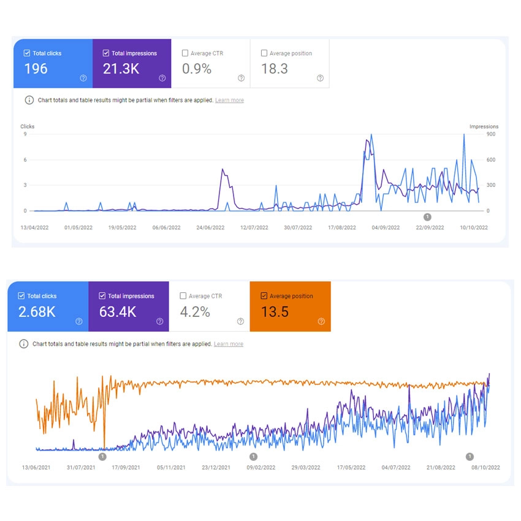
Task: Open help icon on 21.3K impressions card
Action: pos(162,78)
